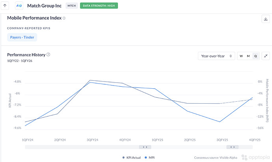The image size is (272, 162).
Task: Click the apptopia logo watermark
Action: 256,156
